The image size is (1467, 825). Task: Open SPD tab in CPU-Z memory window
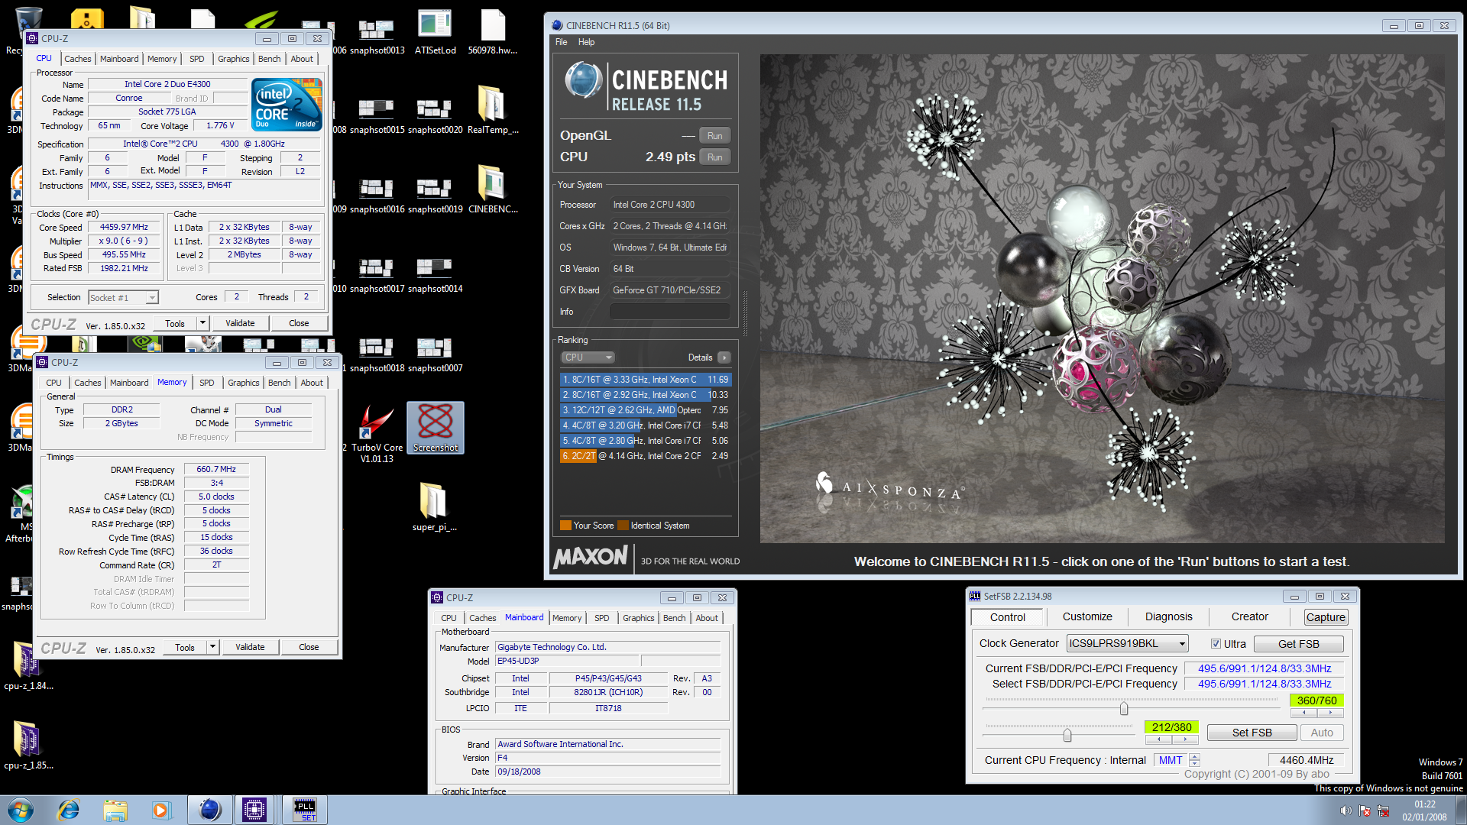pos(206,383)
